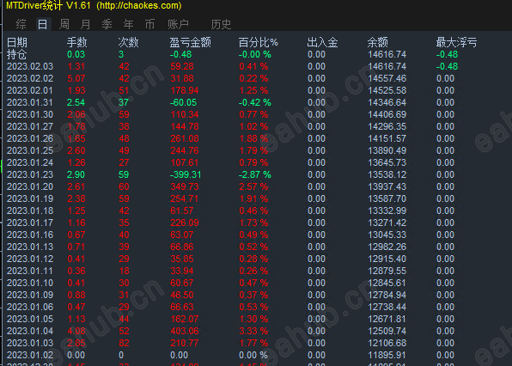
Task: Click the 261.08 profit amount
Action: point(185,139)
